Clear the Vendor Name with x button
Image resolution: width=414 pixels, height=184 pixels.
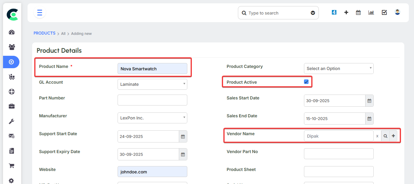tap(377, 136)
